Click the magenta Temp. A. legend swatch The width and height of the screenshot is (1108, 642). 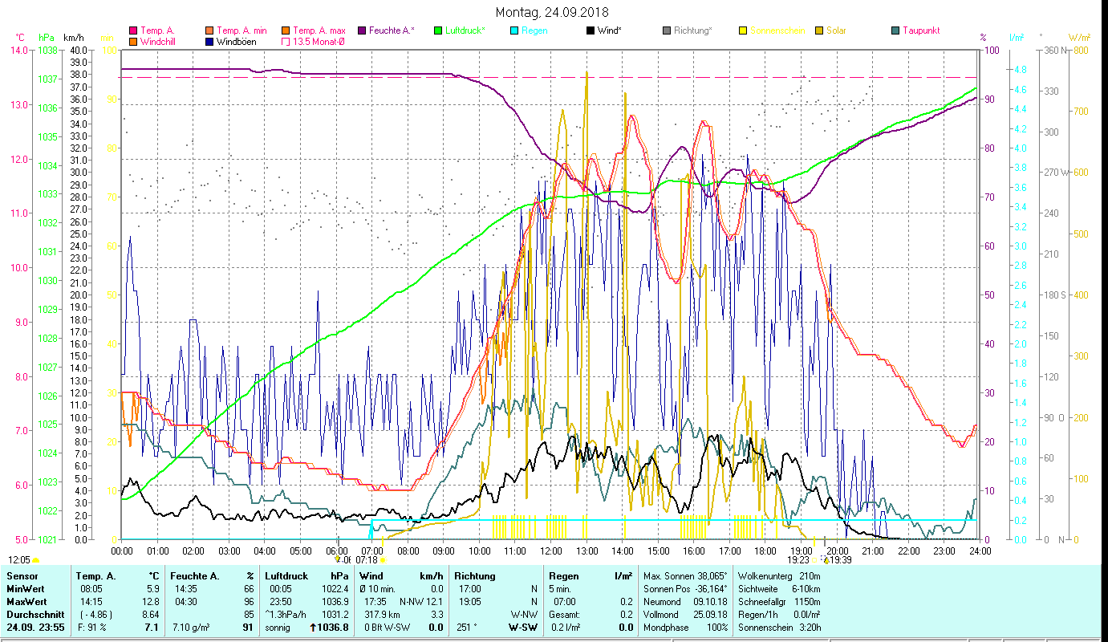(133, 30)
